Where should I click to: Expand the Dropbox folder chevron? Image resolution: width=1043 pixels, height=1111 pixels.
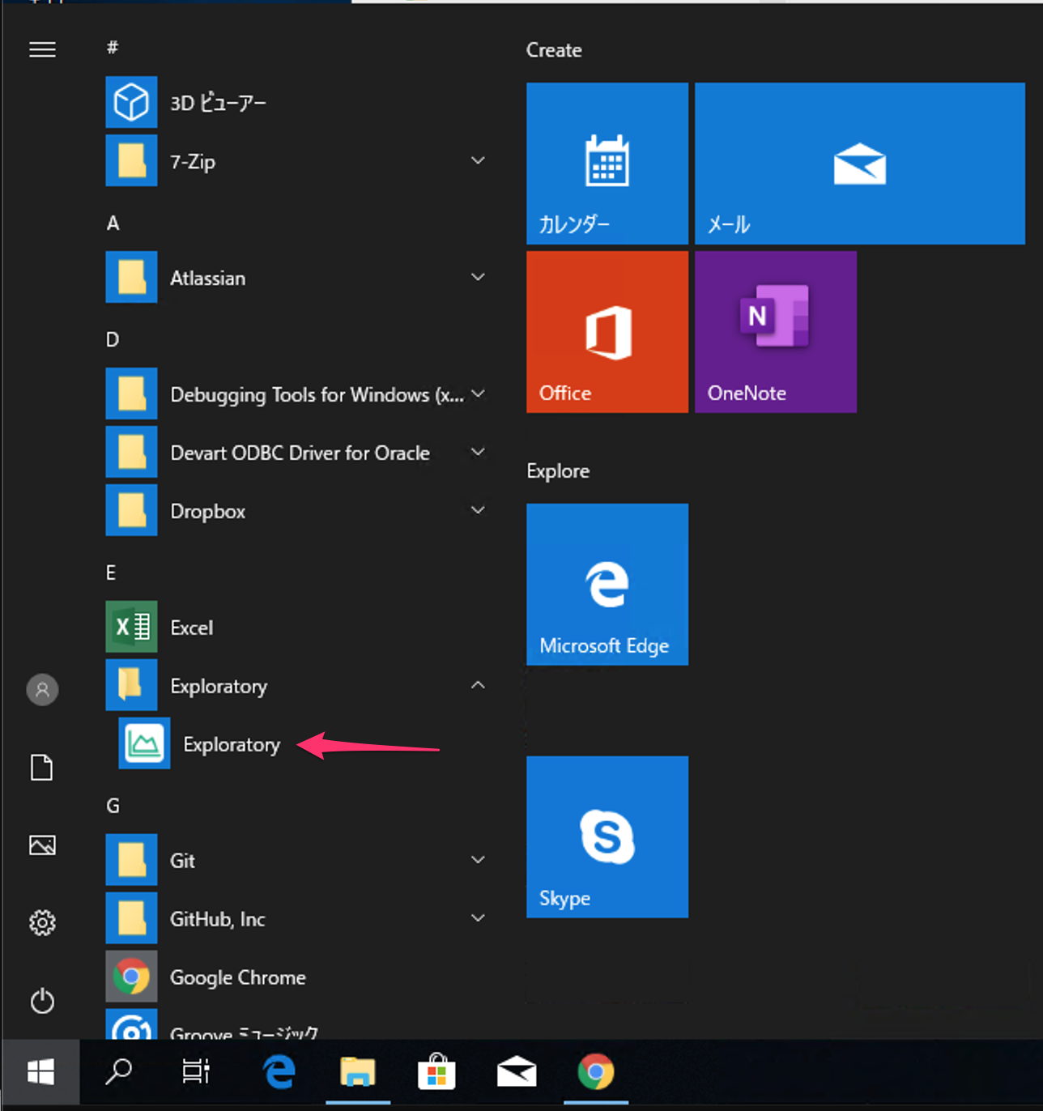(x=478, y=510)
